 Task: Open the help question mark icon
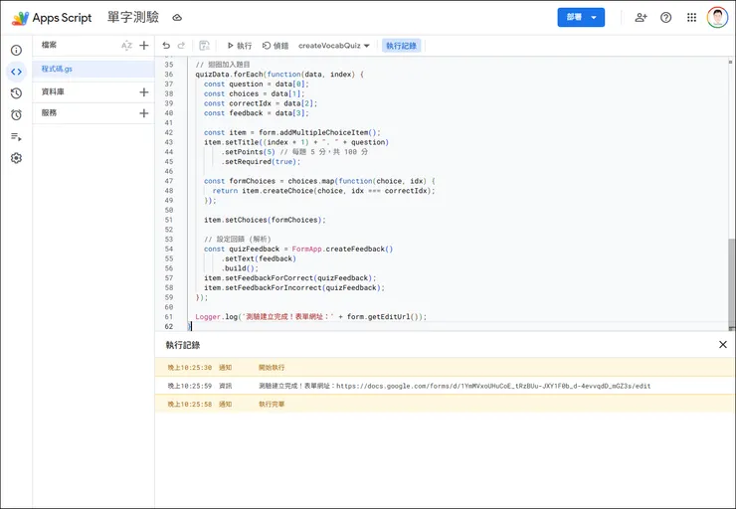tap(665, 18)
